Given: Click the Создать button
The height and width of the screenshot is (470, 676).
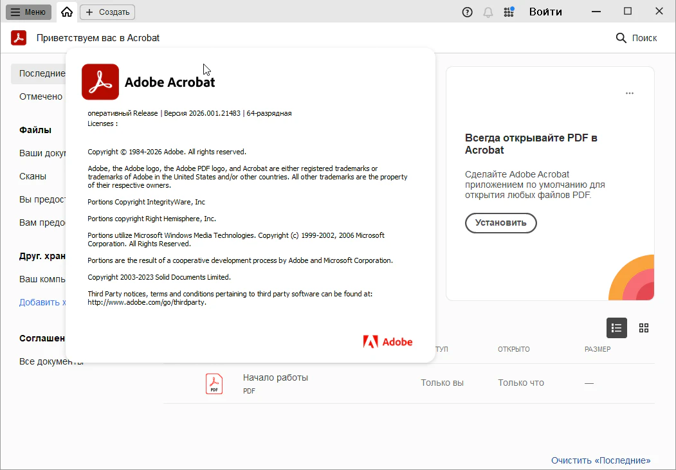Looking at the screenshot, I should (x=107, y=12).
